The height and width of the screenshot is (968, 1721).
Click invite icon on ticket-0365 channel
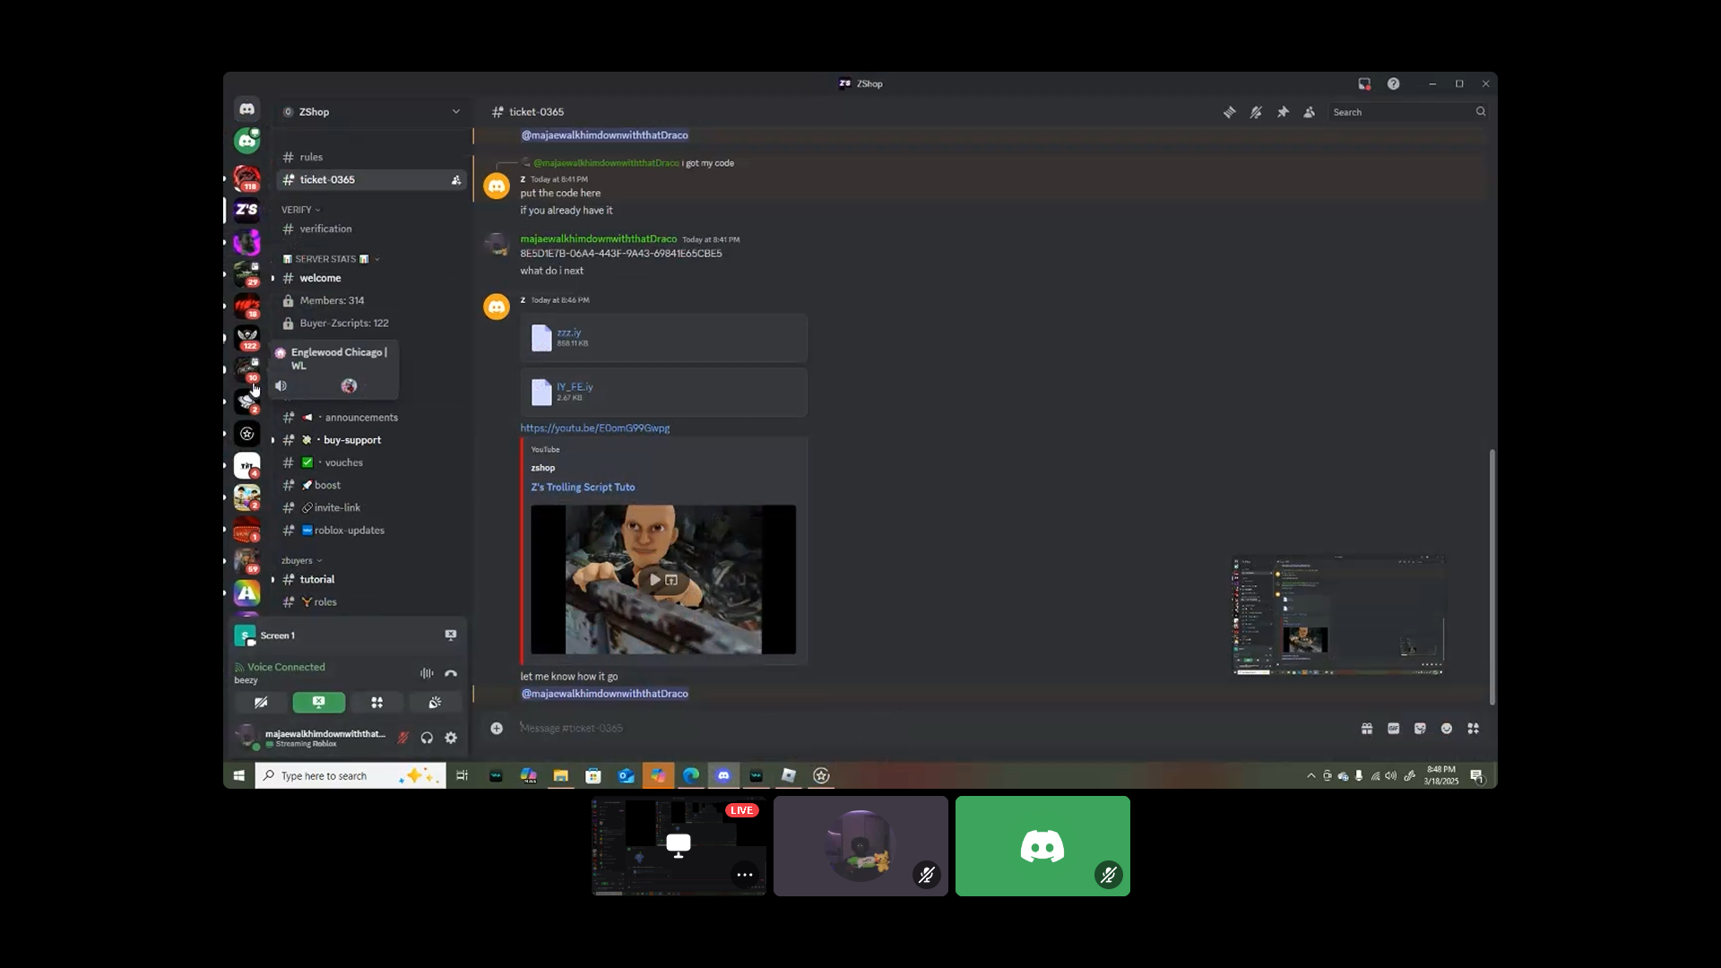point(456,180)
